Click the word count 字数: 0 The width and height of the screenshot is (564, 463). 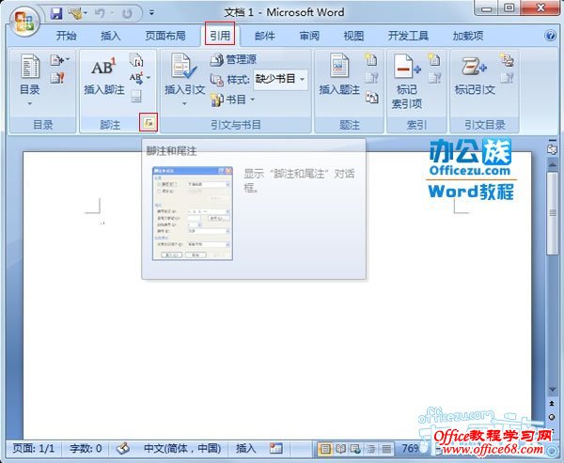[86, 448]
